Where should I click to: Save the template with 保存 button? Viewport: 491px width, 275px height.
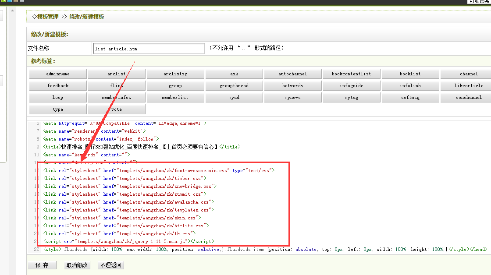tap(42, 265)
